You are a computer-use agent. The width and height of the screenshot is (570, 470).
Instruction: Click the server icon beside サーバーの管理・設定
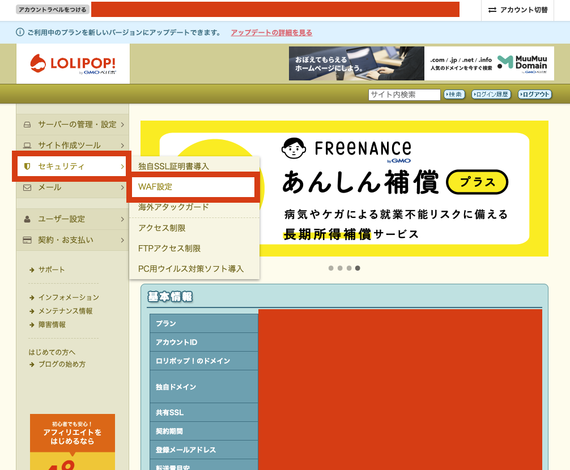point(27,125)
